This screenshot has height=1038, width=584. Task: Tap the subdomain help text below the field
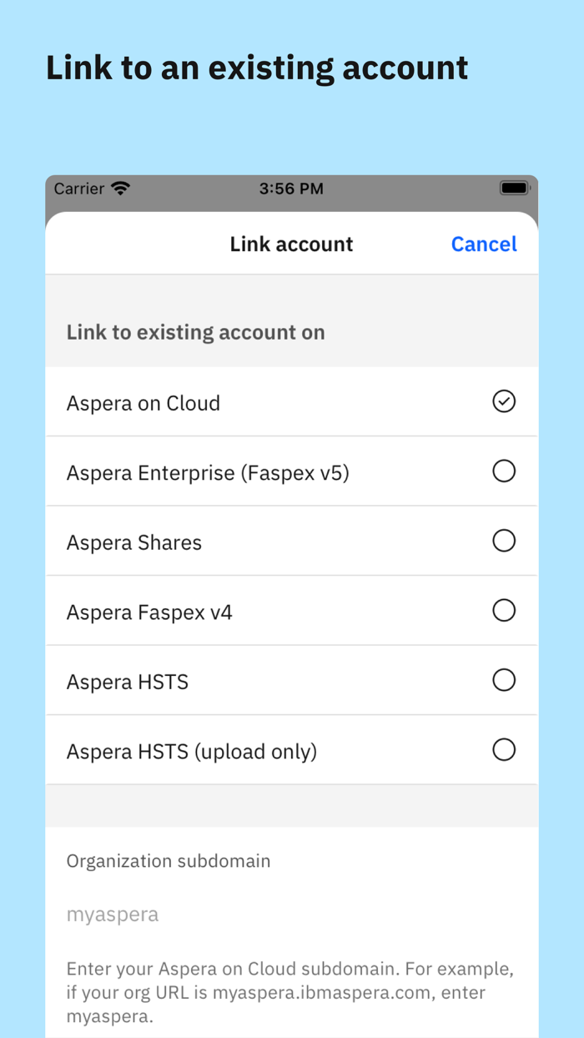(x=290, y=992)
